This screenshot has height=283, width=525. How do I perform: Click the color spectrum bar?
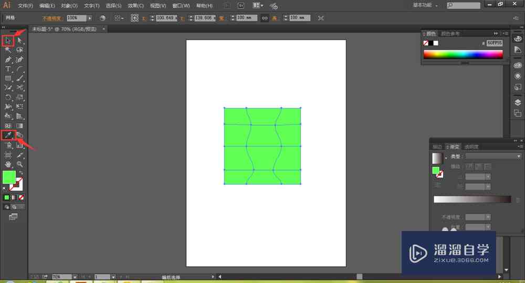(x=463, y=54)
